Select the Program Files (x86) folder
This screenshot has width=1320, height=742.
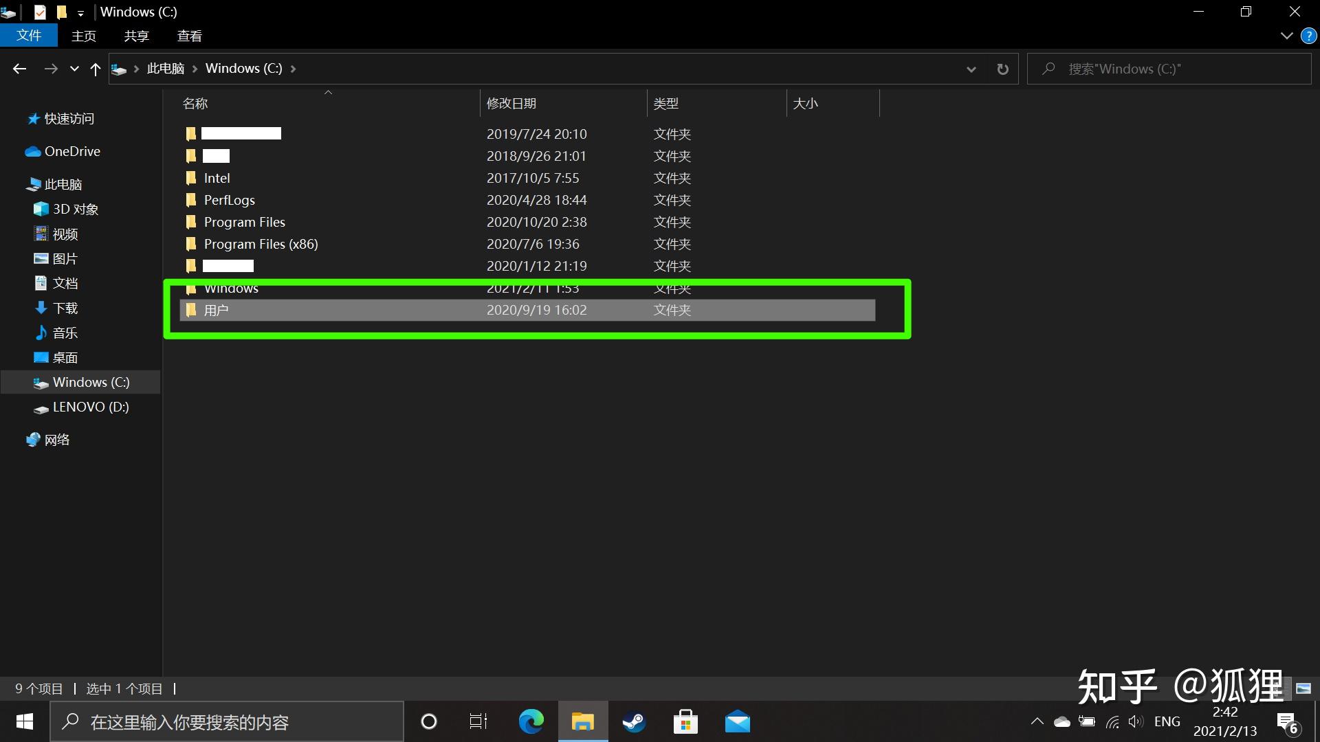pyautogui.click(x=261, y=244)
